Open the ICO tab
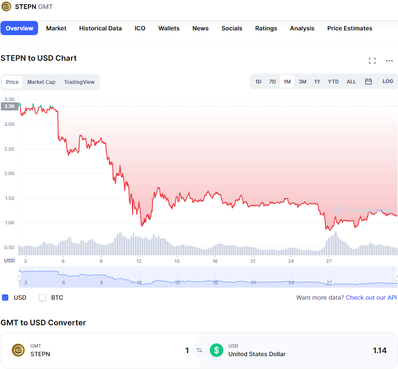 (140, 28)
